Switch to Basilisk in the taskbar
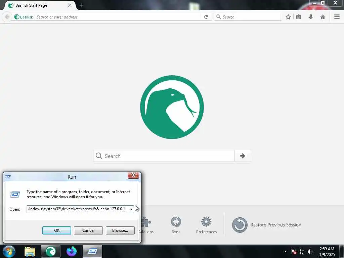This screenshot has width=344, height=258. point(51,251)
